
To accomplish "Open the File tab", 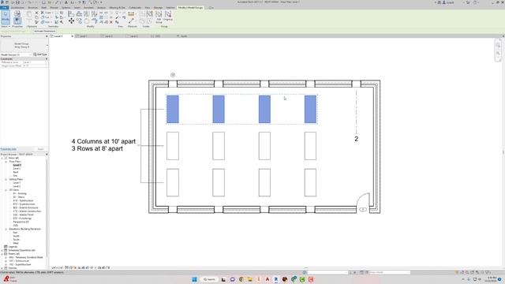I will (x=4, y=7).
